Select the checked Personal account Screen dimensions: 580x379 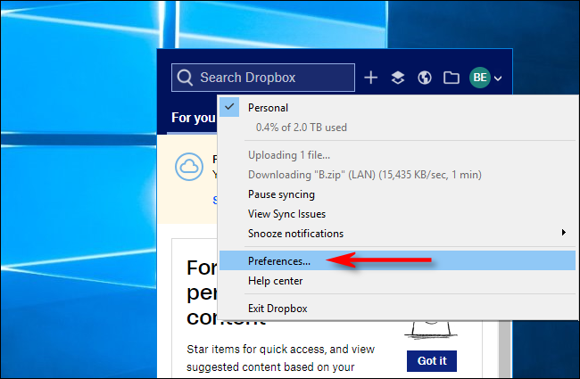[268, 108]
